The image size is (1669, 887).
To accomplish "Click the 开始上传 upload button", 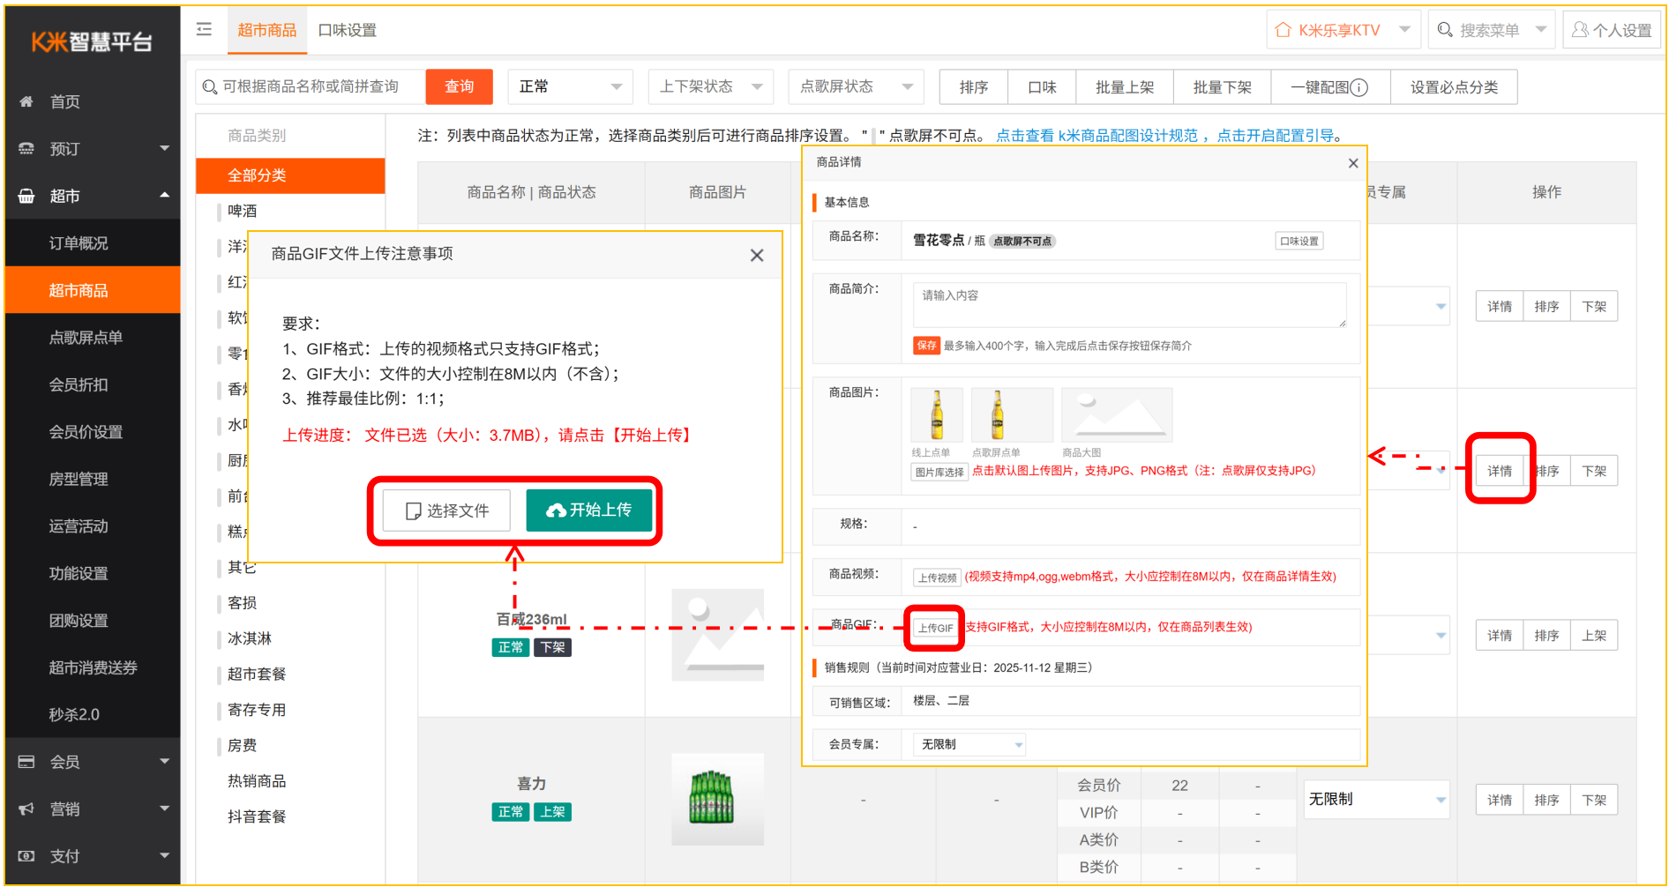I will click(x=590, y=511).
